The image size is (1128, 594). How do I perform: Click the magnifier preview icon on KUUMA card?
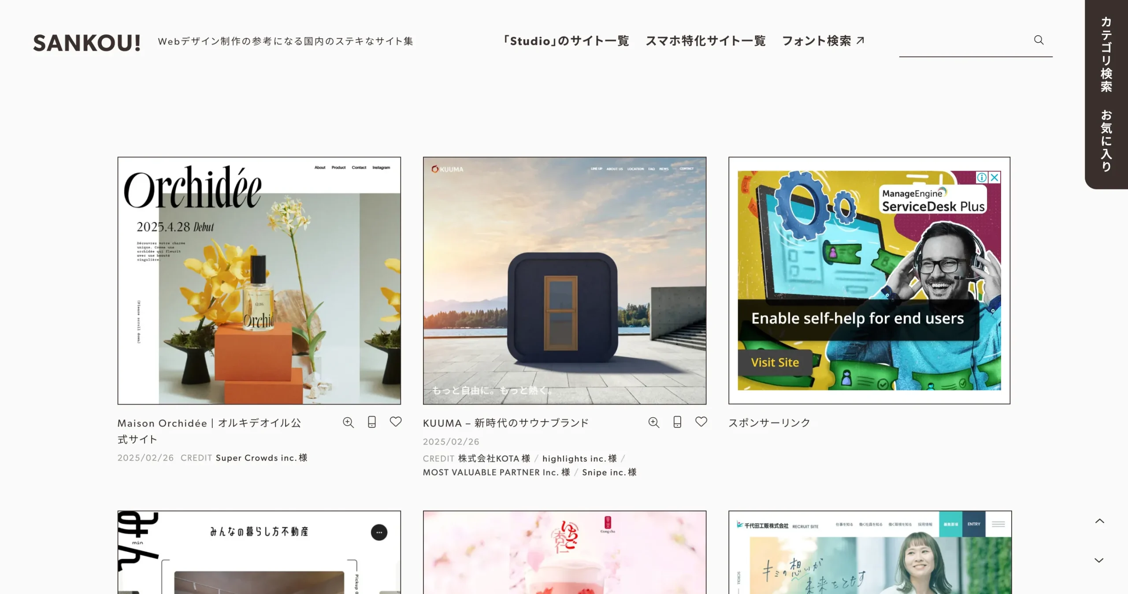(x=654, y=422)
